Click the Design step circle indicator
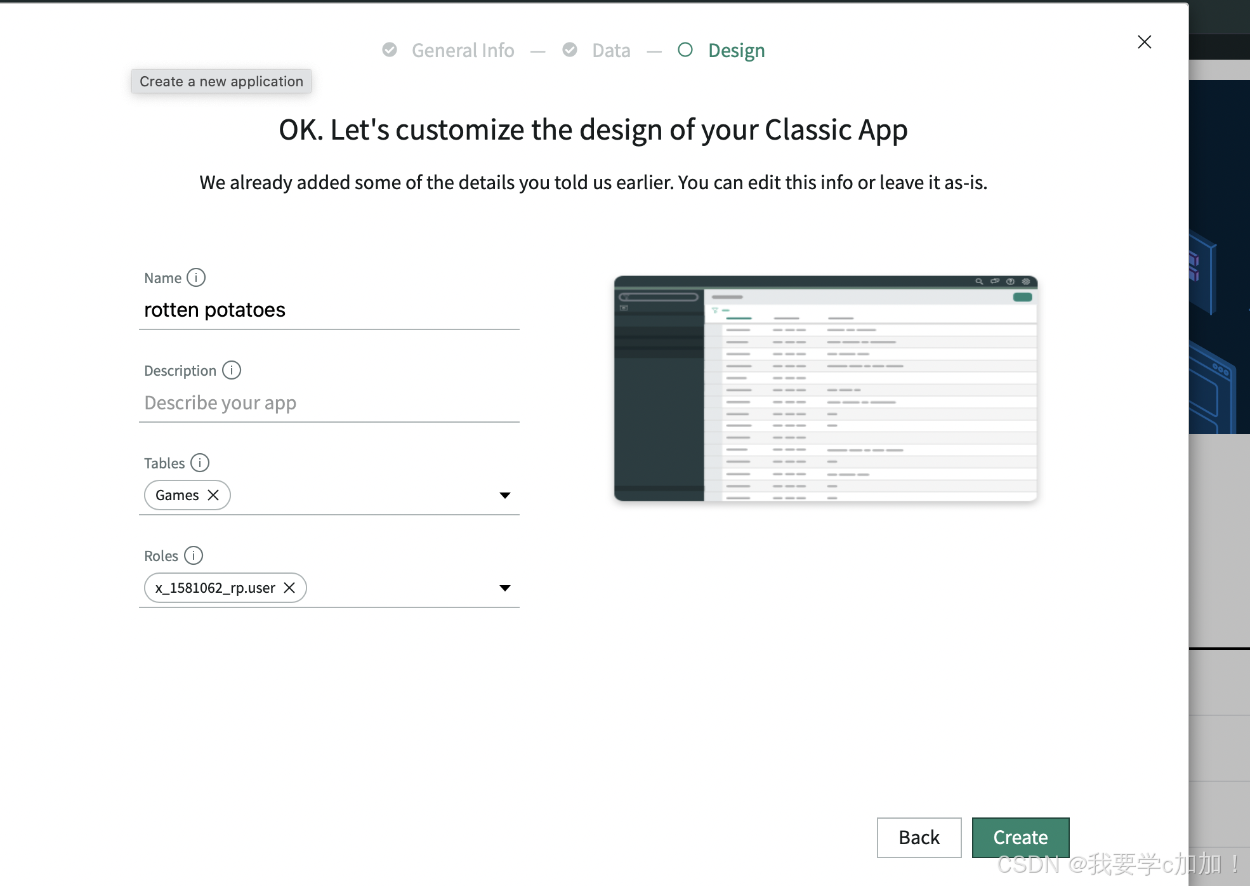Image resolution: width=1250 pixels, height=886 pixels. point(685,50)
